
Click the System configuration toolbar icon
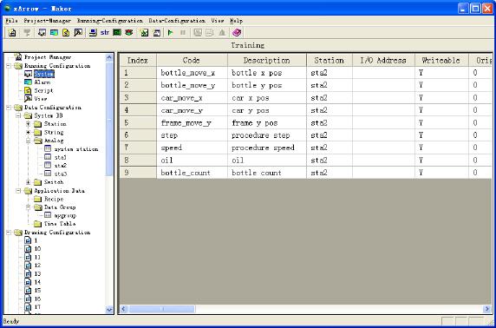click(42, 33)
